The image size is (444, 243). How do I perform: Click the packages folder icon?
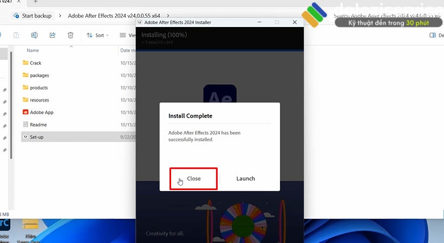point(25,75)
